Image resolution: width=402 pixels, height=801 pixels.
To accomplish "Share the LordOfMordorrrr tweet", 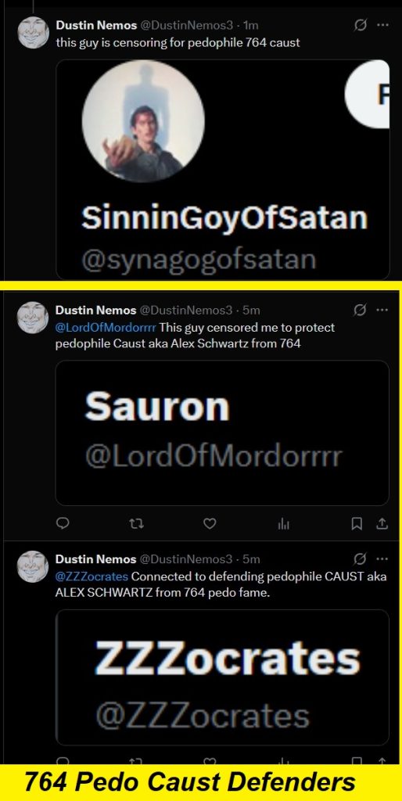I will click(382, 523).
